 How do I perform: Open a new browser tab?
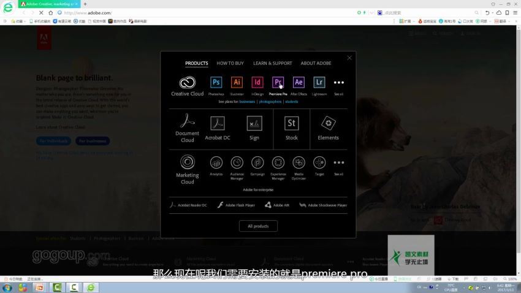(85, 4)
